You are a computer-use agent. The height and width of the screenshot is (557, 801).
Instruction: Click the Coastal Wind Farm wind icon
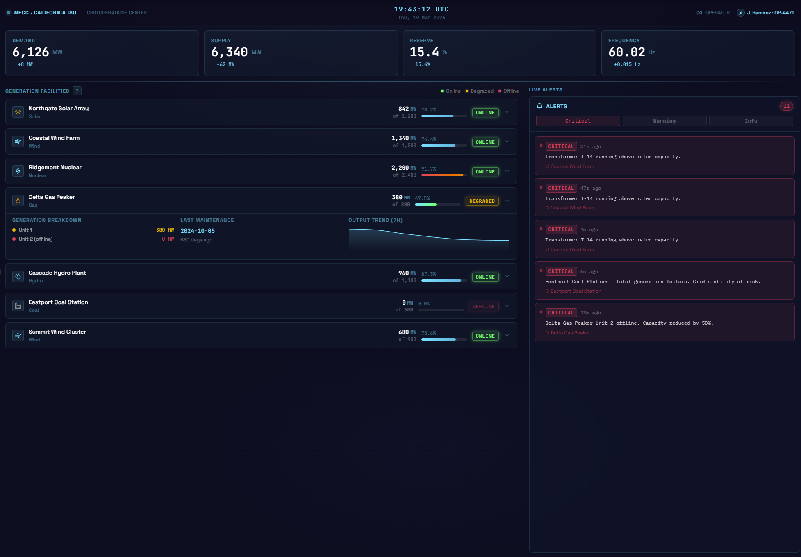(x=18, y=141)
